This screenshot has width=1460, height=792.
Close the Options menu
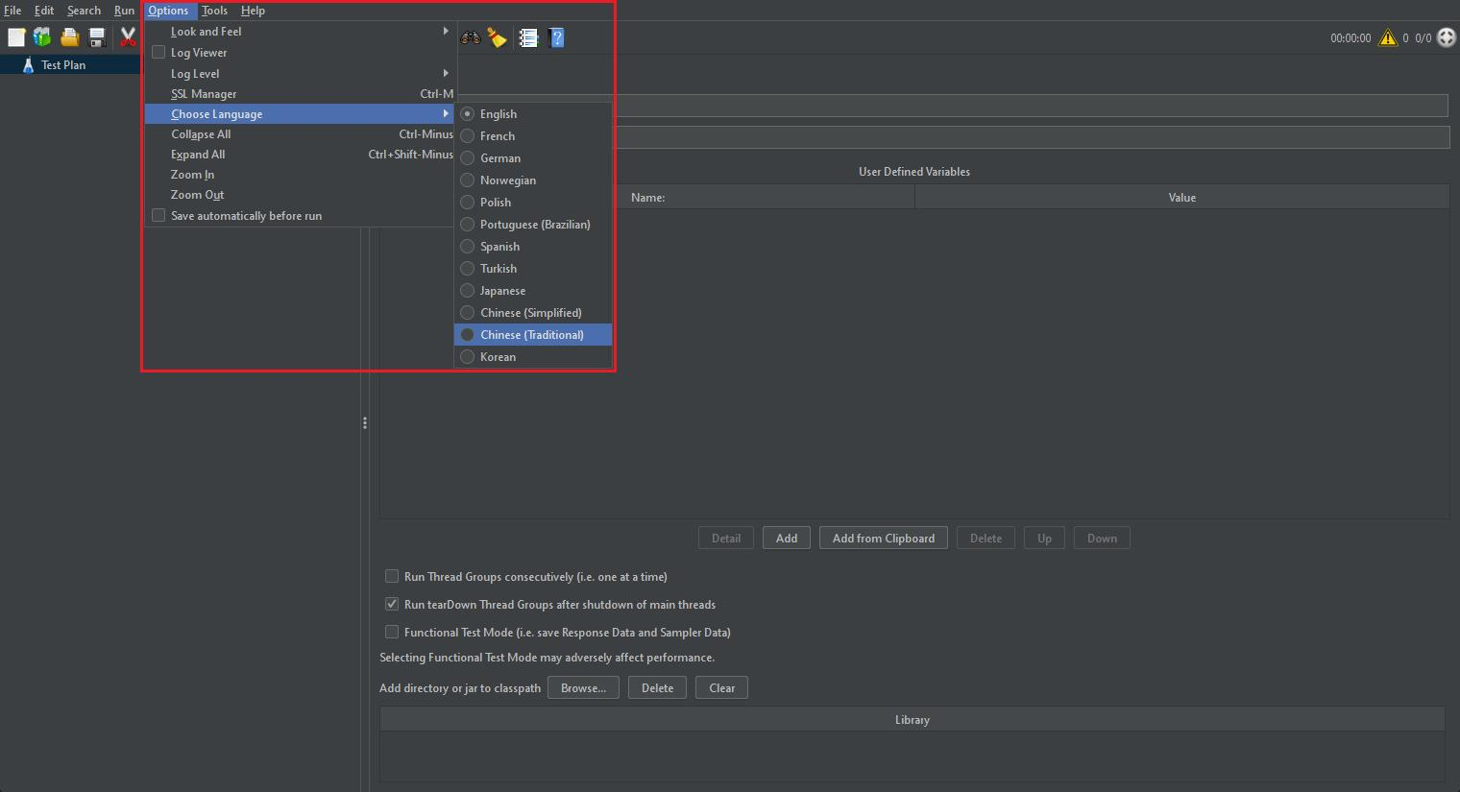tap(169, 11)
